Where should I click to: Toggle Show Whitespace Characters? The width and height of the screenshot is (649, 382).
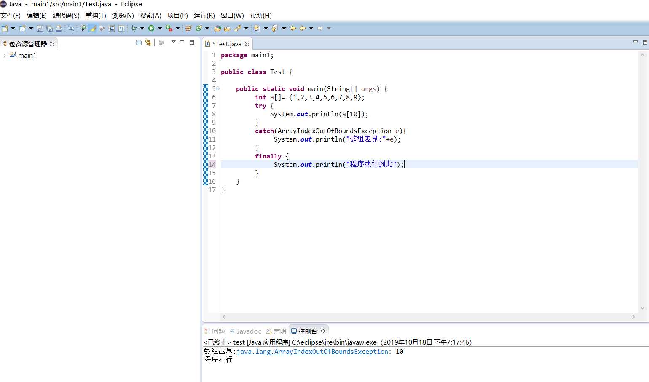coord(121,28)
